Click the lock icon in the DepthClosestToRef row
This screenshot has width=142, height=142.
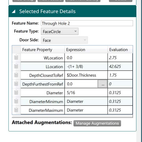(x=16, y=75)
